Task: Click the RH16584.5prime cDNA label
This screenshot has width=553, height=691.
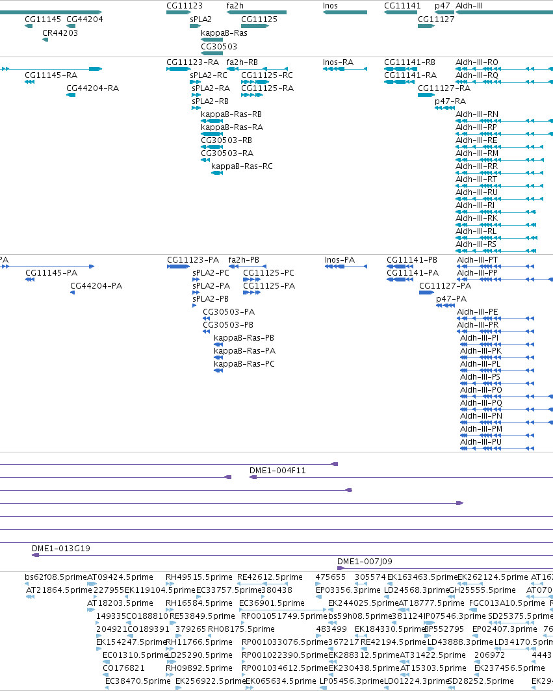Action: coord(199,603)
